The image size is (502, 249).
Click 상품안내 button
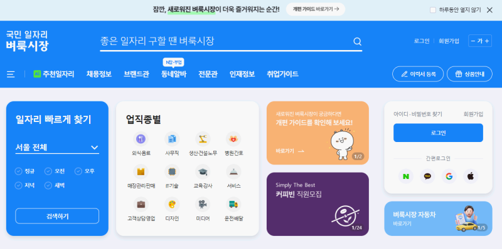469,74
